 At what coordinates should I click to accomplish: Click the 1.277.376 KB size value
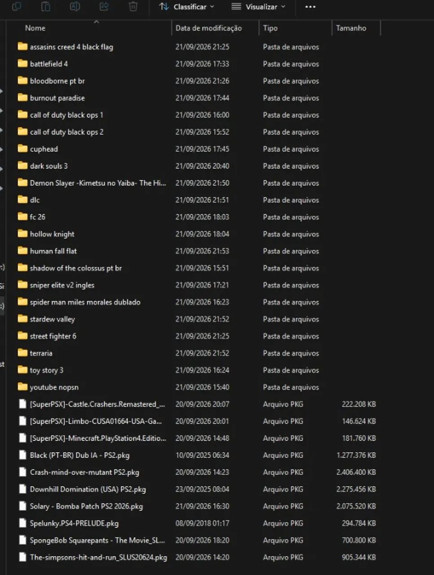[x=356, y=455]
